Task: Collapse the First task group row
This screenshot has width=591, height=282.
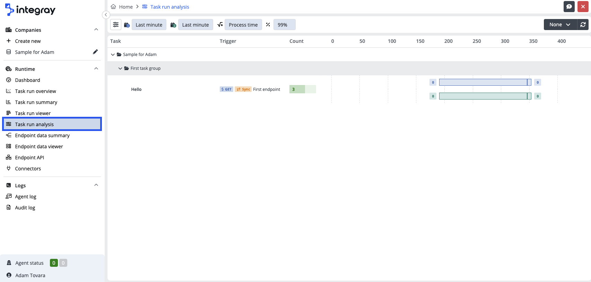Action: pos(120,68)
